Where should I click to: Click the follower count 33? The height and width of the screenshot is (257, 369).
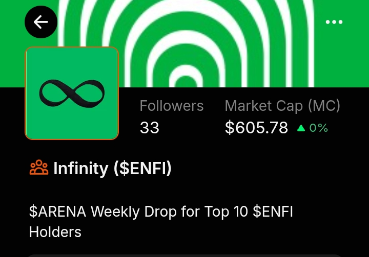tap(150, 128)
